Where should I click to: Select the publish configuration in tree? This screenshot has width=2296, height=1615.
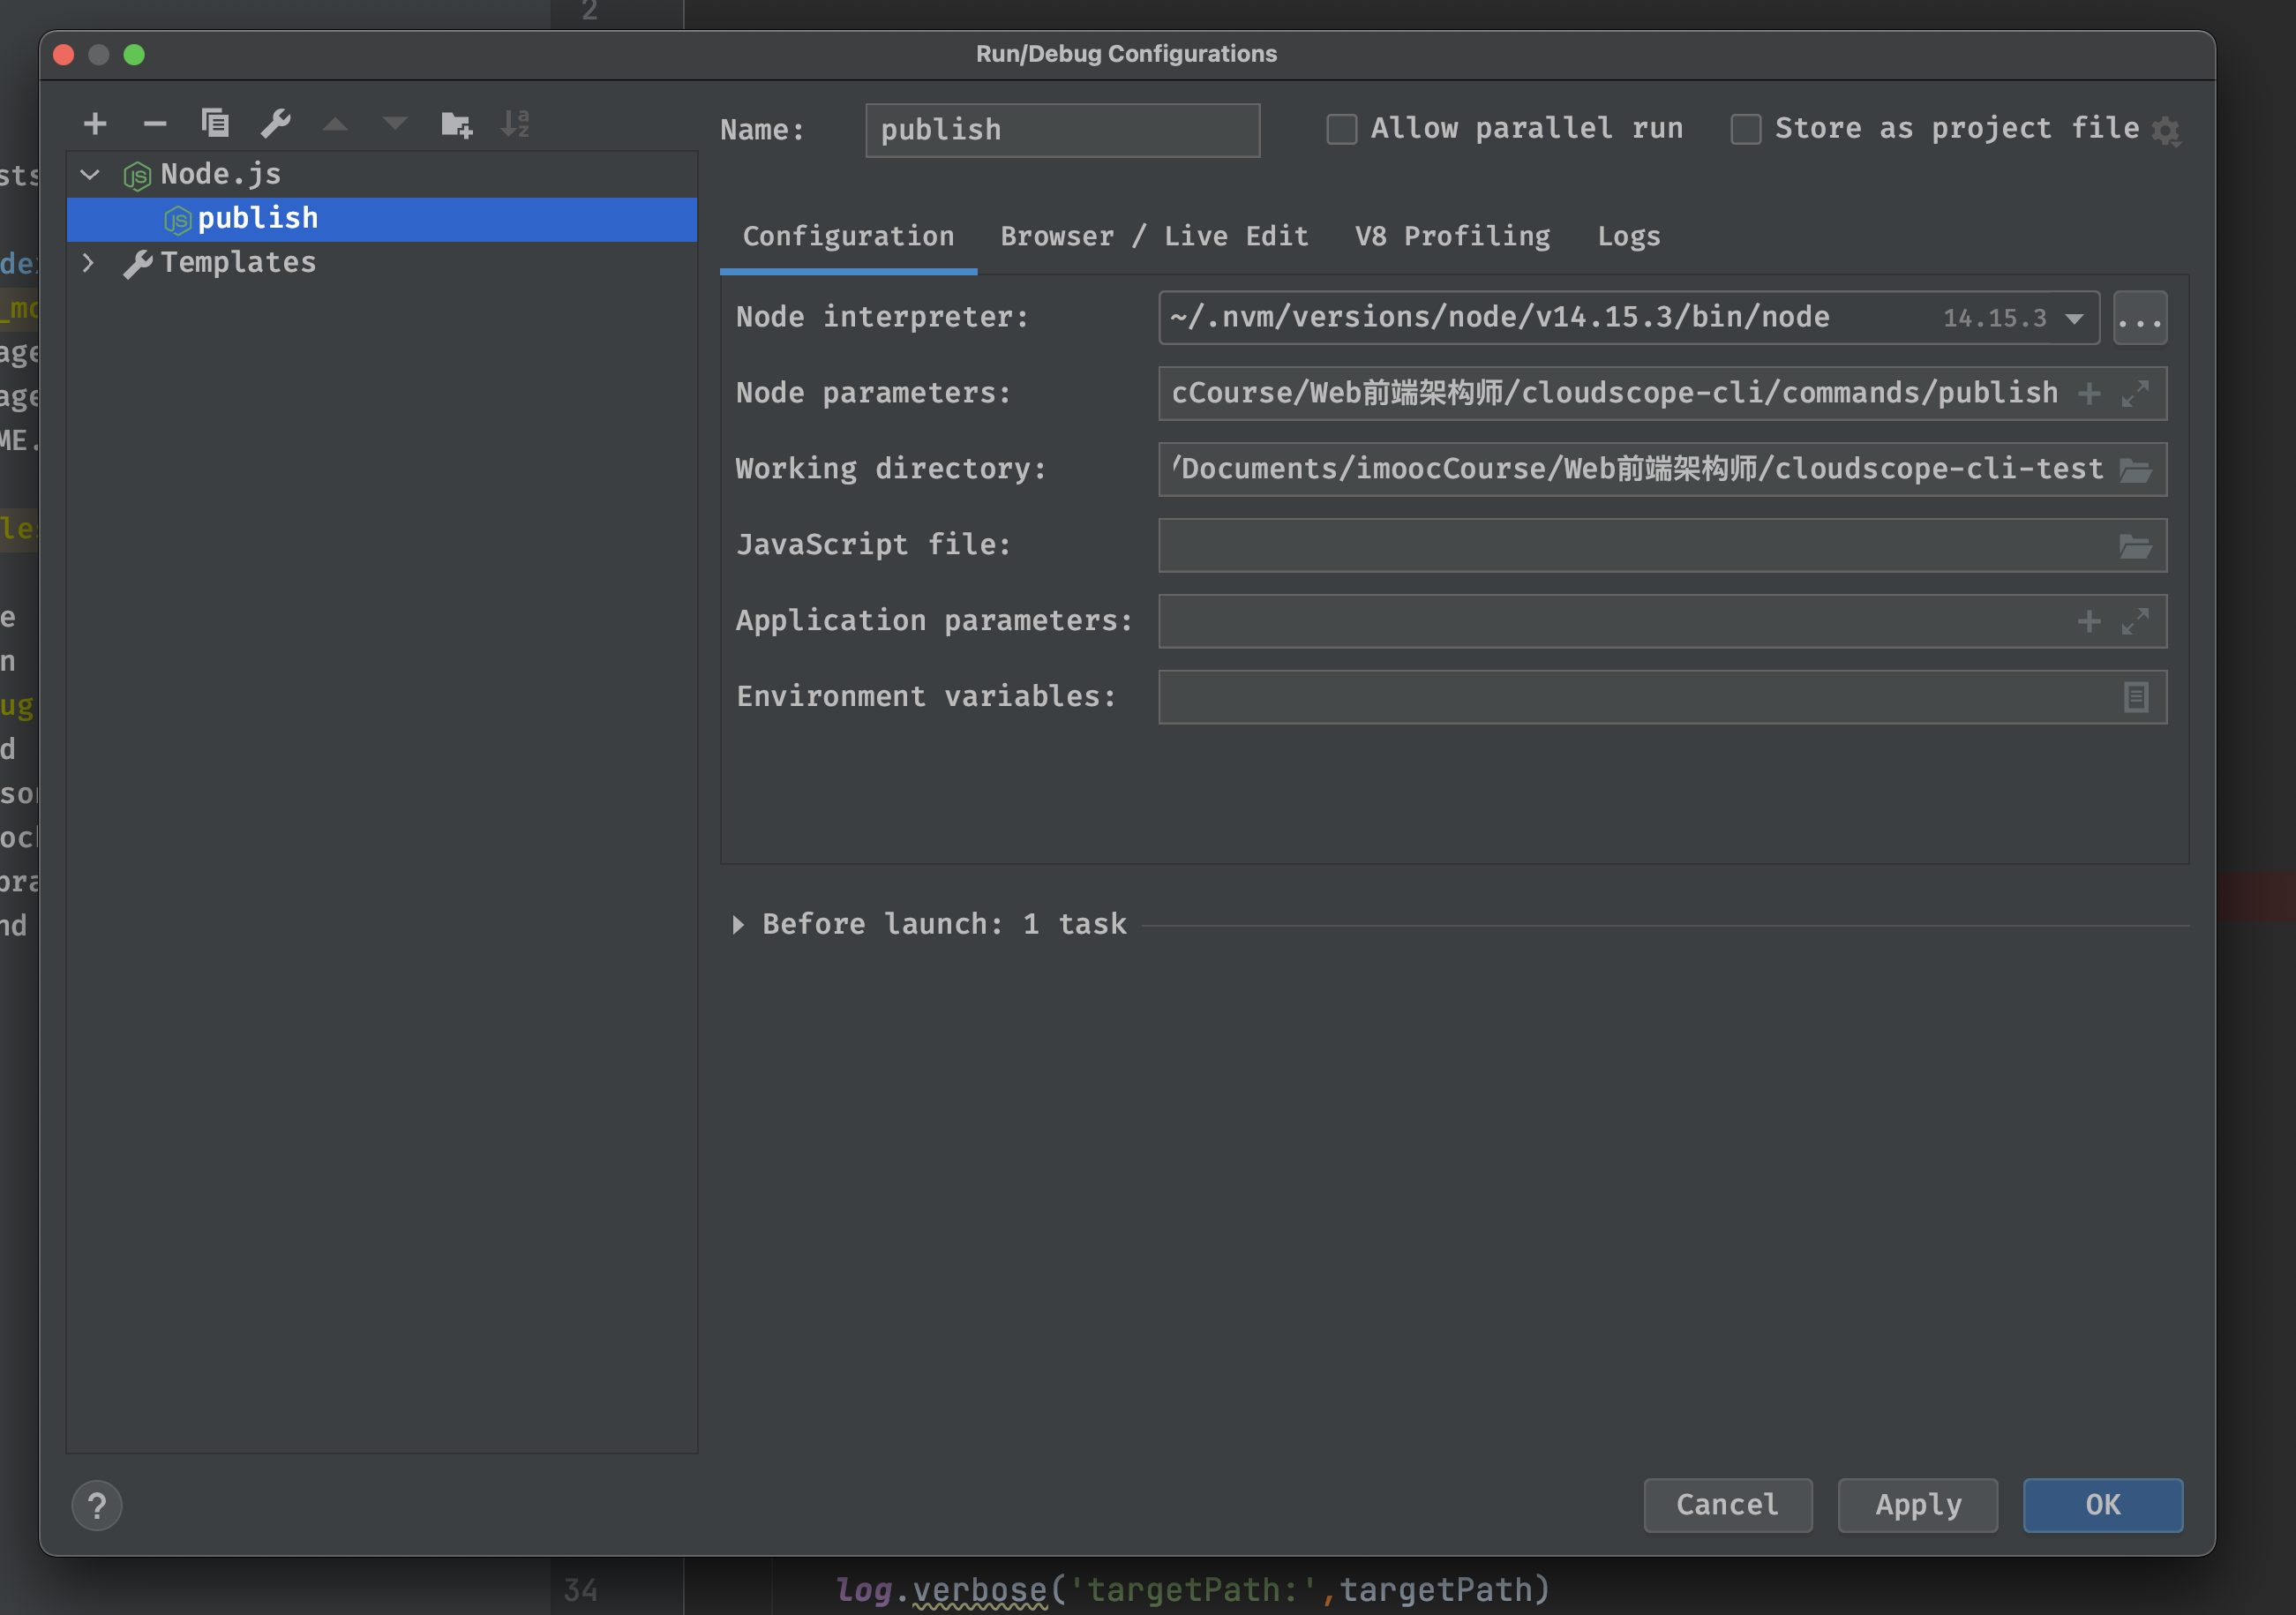point(381,219)
